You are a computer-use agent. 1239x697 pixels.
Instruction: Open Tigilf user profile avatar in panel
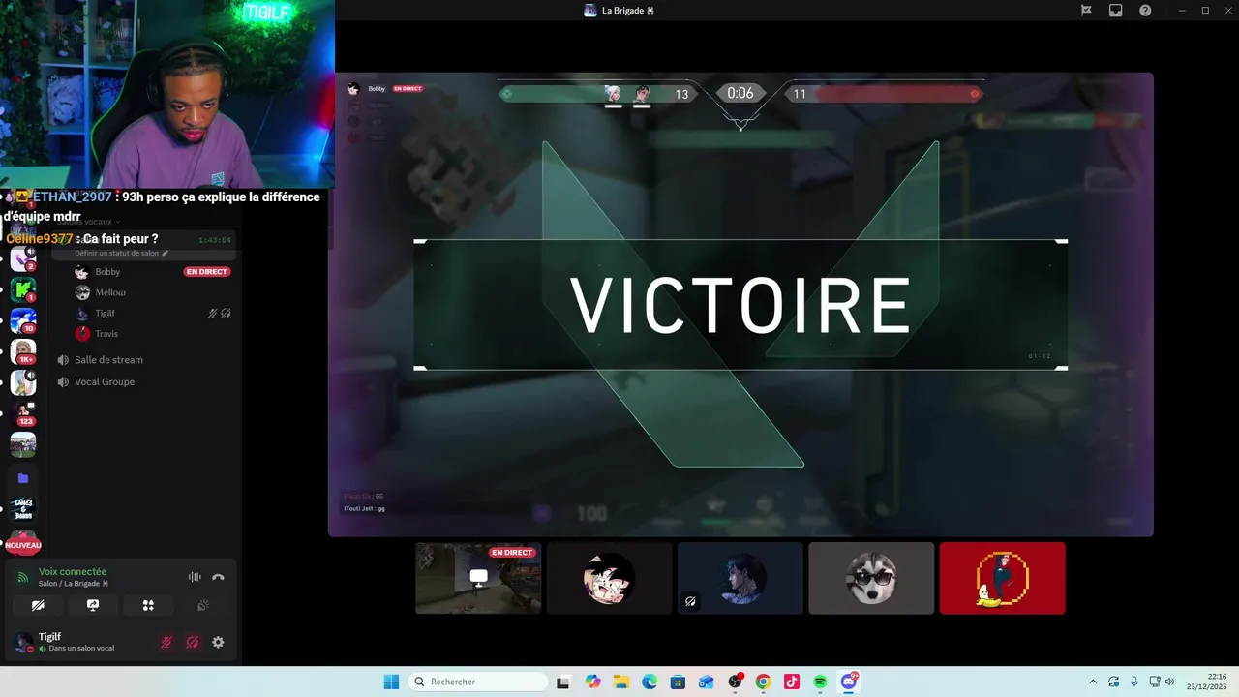[23, 642]
